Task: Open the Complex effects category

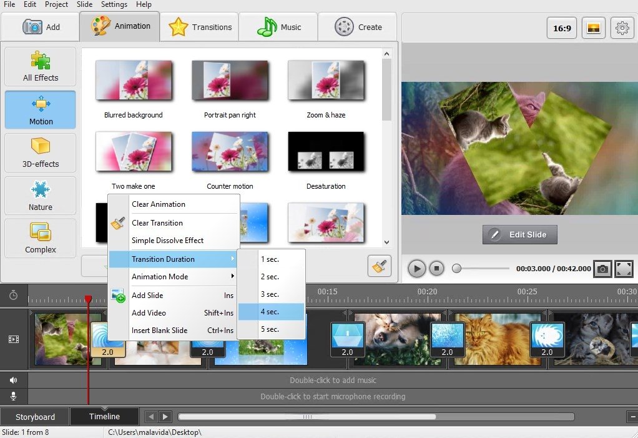Action: coord(41,238)
